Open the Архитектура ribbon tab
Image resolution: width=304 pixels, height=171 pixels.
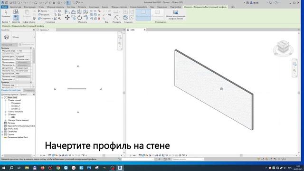[16, 7]
